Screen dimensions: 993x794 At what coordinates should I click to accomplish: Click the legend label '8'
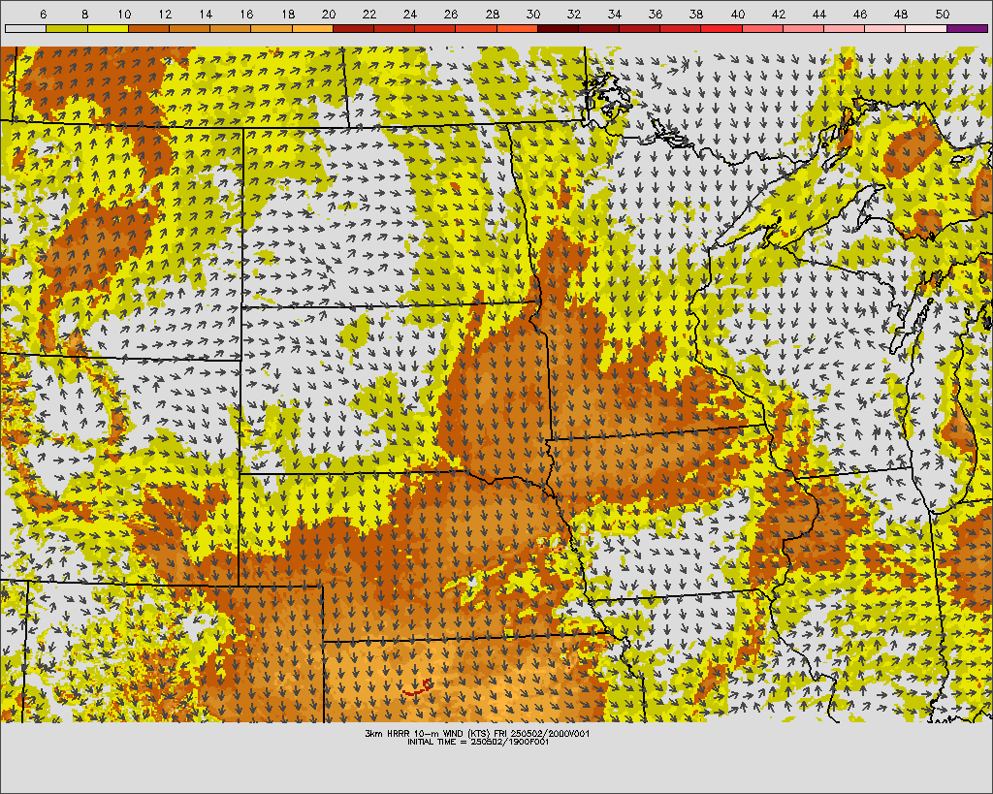click(85, 14)
